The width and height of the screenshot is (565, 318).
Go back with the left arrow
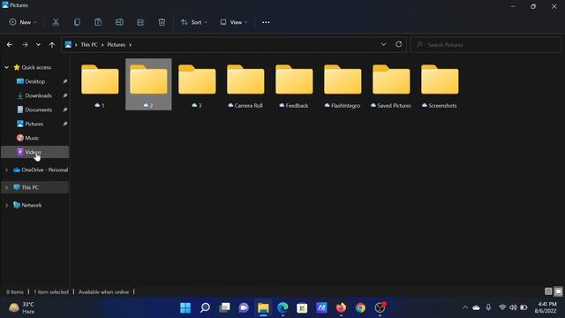[x=10, y=45]
